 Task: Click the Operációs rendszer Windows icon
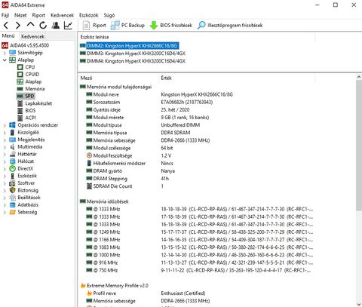click(12, 125)
